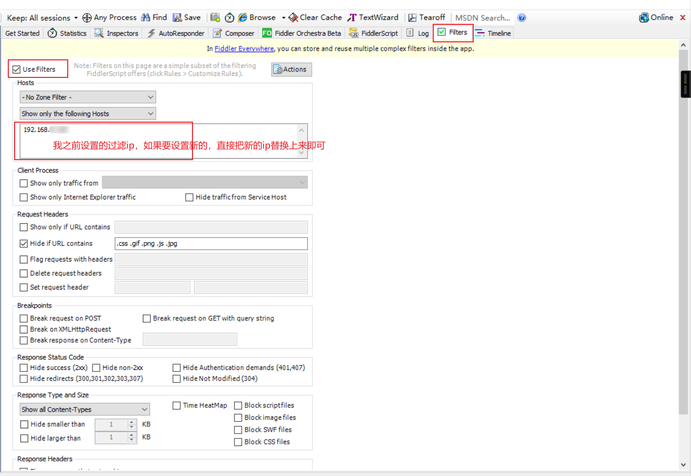
Task: Uncheck the Use Filters checkbox
Action: coord(17,70)
